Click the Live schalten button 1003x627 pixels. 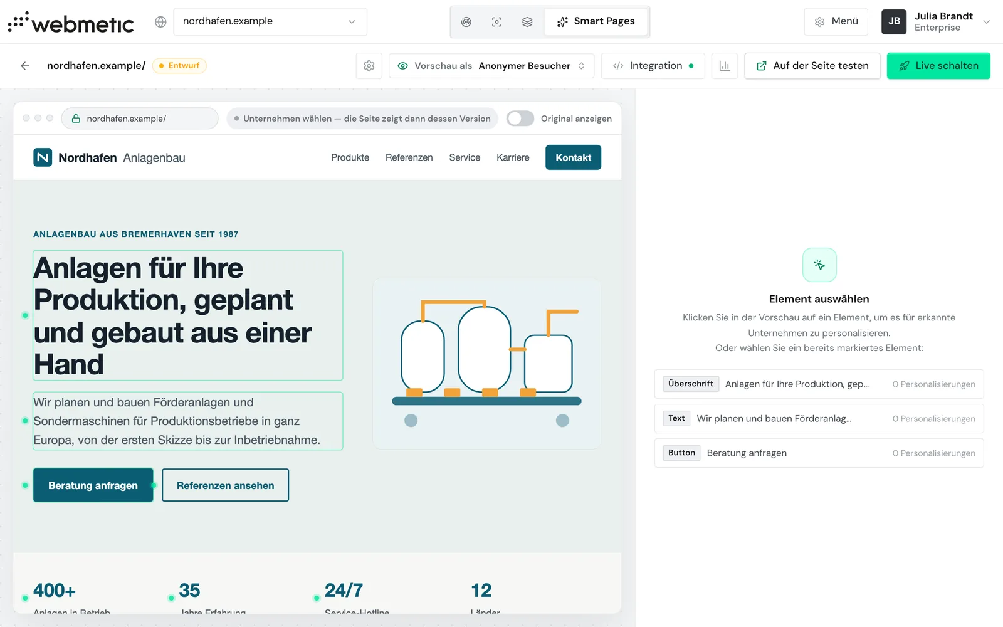coord(938,66)
